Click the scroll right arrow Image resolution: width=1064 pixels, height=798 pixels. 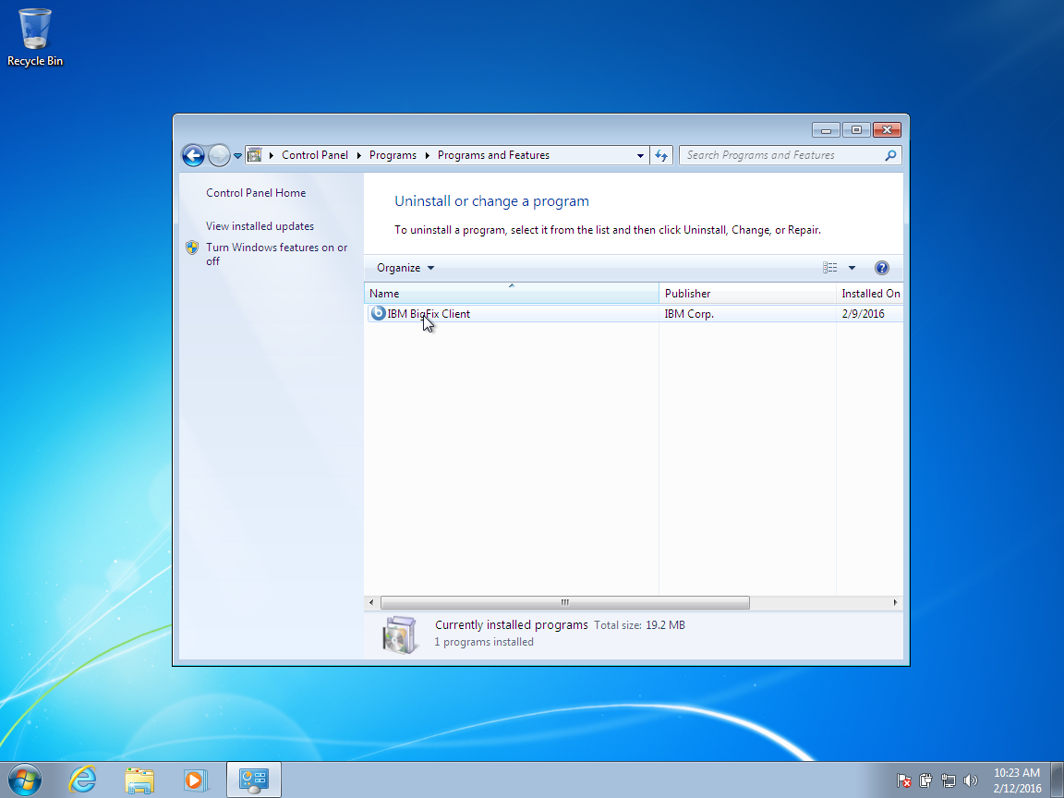coord(895,602)
